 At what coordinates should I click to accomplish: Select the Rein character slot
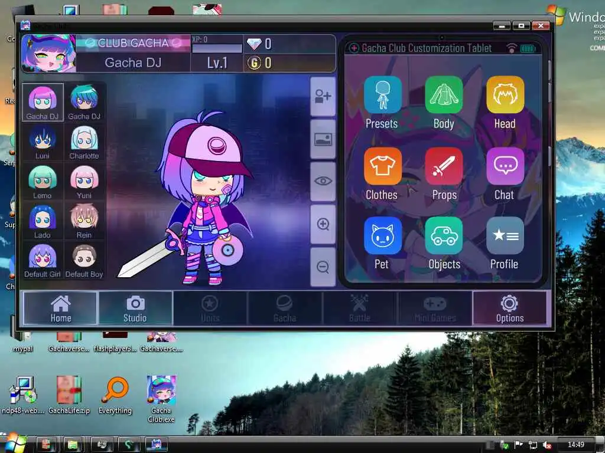[x=84, y=221]
